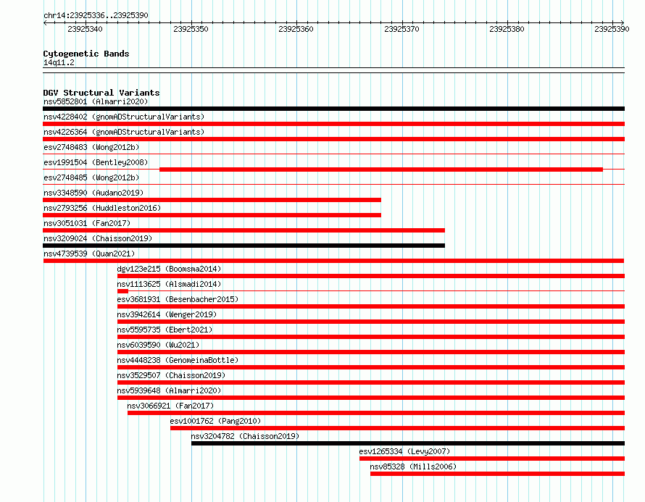Screen dimensions: 645x502
Task: Click nsv3051031 (Fan2017) label
Action: [87, 223]
